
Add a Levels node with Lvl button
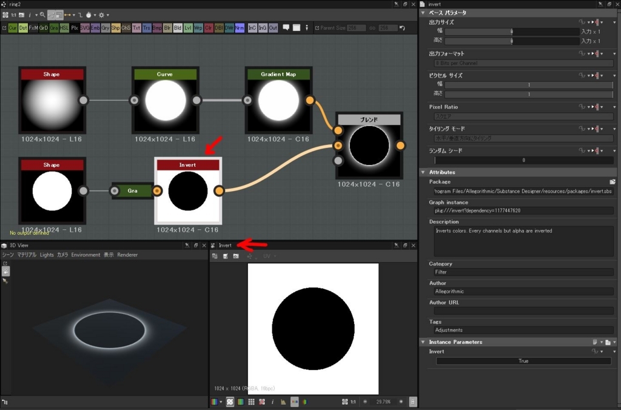(x=188, y=28)
